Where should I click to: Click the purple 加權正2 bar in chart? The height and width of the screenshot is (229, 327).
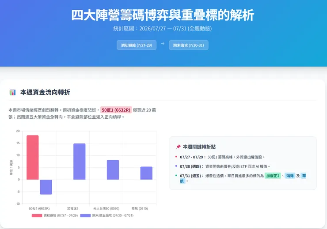pos(80,161)
